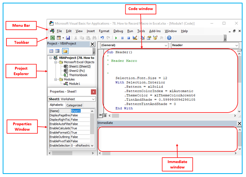Viewport: 246px width, 177px height.
Task: Click the code window vertical scrollbar thumb
Action: [240, 69]
